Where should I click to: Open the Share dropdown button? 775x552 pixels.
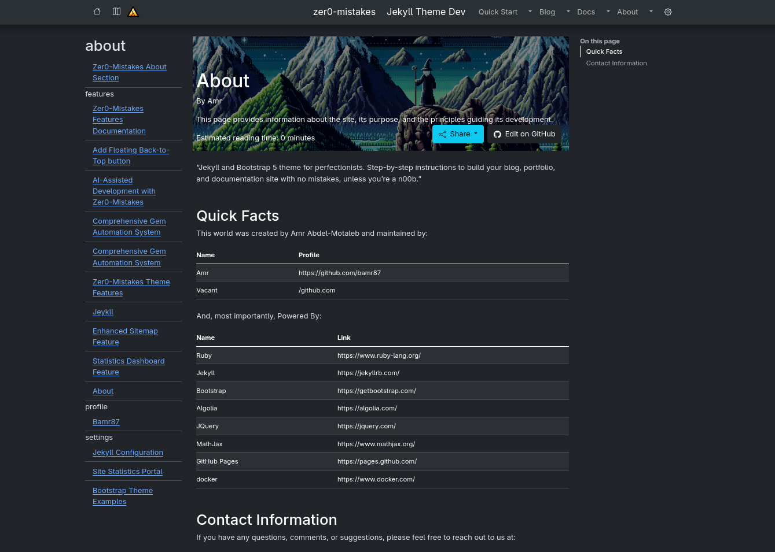(458, 134)
